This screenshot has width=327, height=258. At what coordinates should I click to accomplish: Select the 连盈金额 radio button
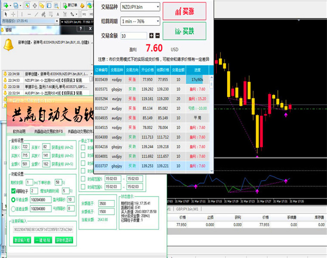(13, 209)
